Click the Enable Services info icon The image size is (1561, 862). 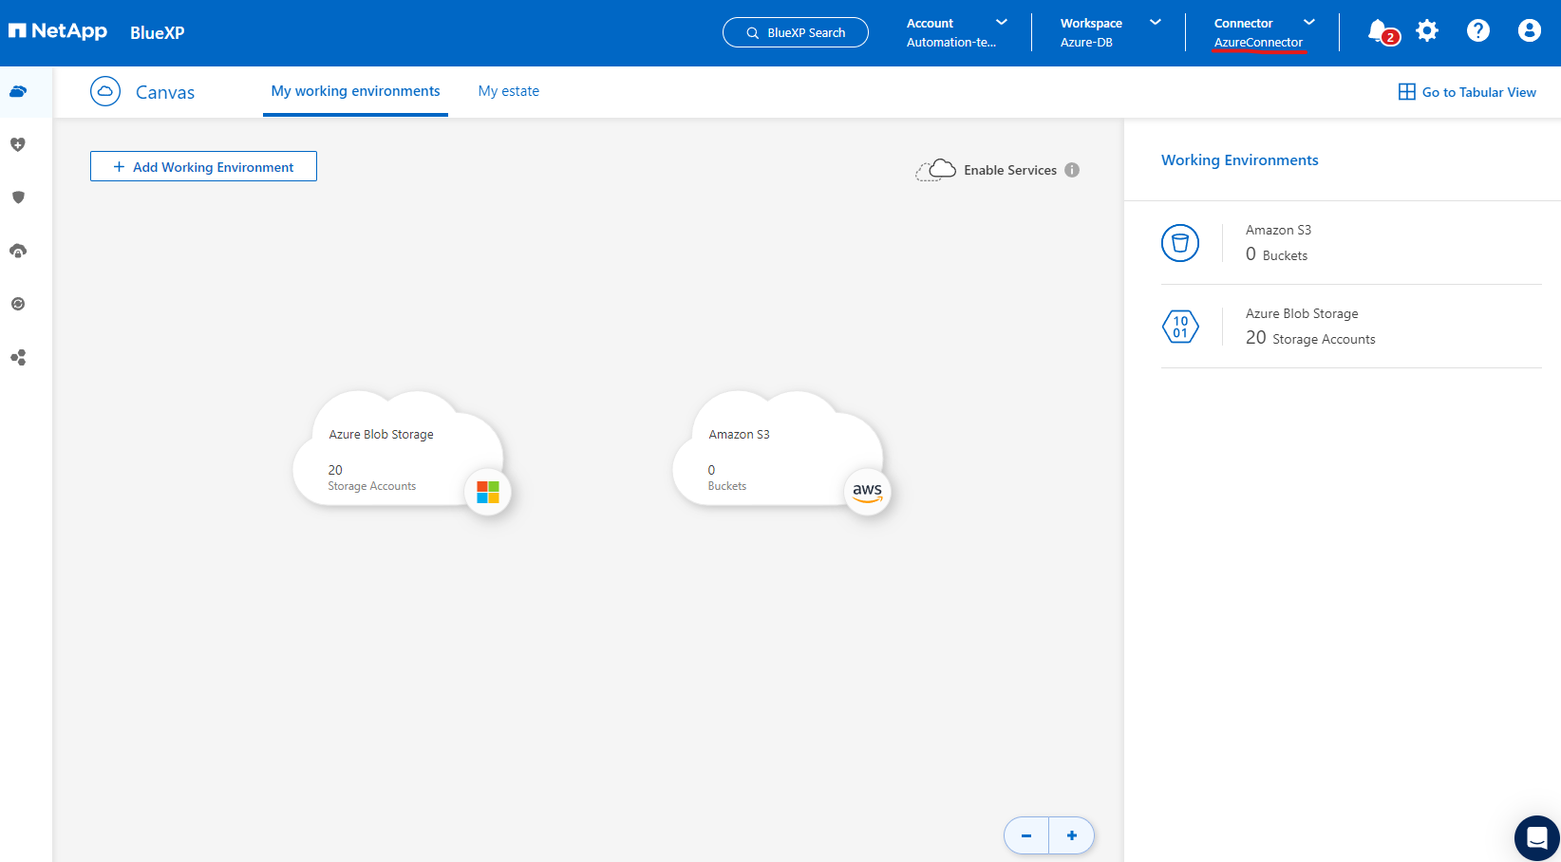click(x=1072, y=170)
